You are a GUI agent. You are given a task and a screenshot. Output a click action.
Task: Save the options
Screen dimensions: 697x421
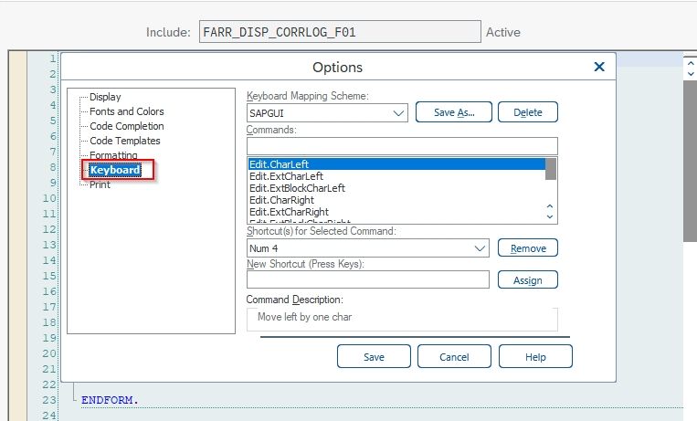tap(374, 356)
